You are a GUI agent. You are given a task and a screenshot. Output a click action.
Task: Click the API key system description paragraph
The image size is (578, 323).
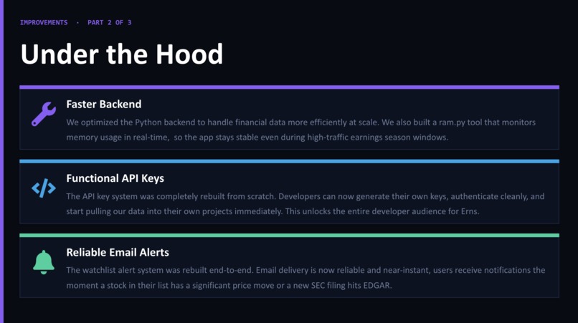pos(305,203)
